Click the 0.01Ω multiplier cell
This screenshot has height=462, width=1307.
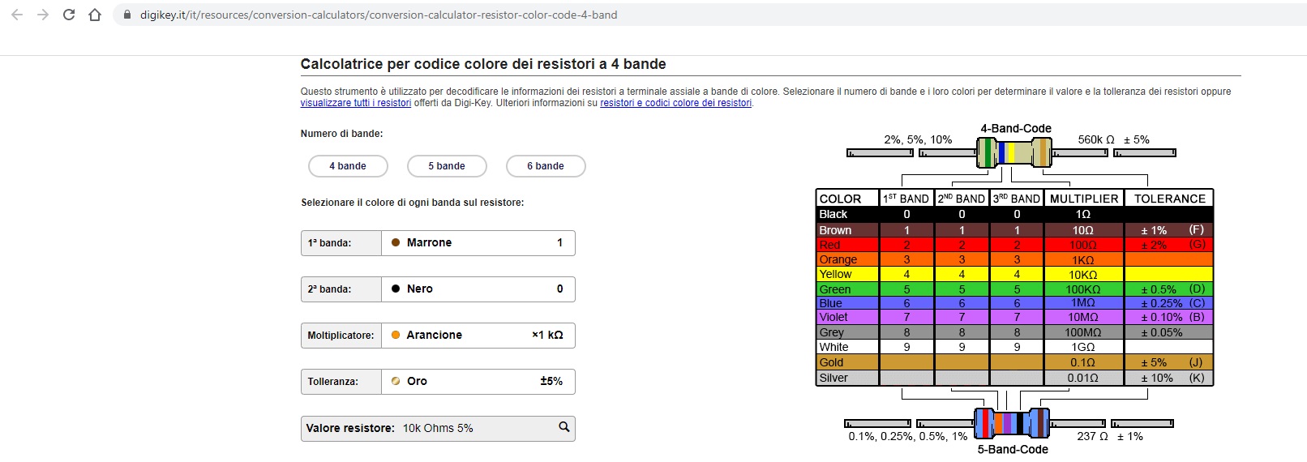point(1083,378)
